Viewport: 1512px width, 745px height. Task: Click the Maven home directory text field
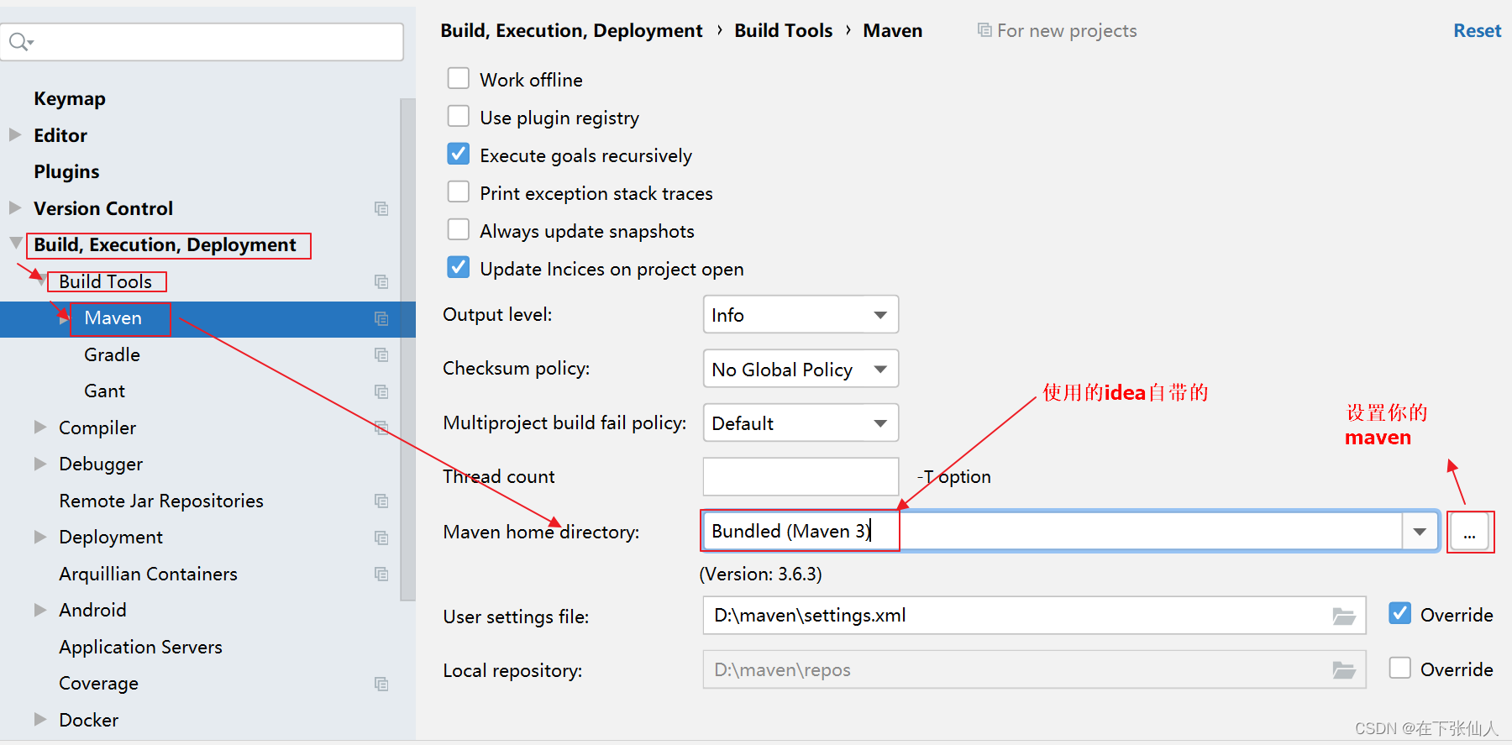tap(1052, 532)
